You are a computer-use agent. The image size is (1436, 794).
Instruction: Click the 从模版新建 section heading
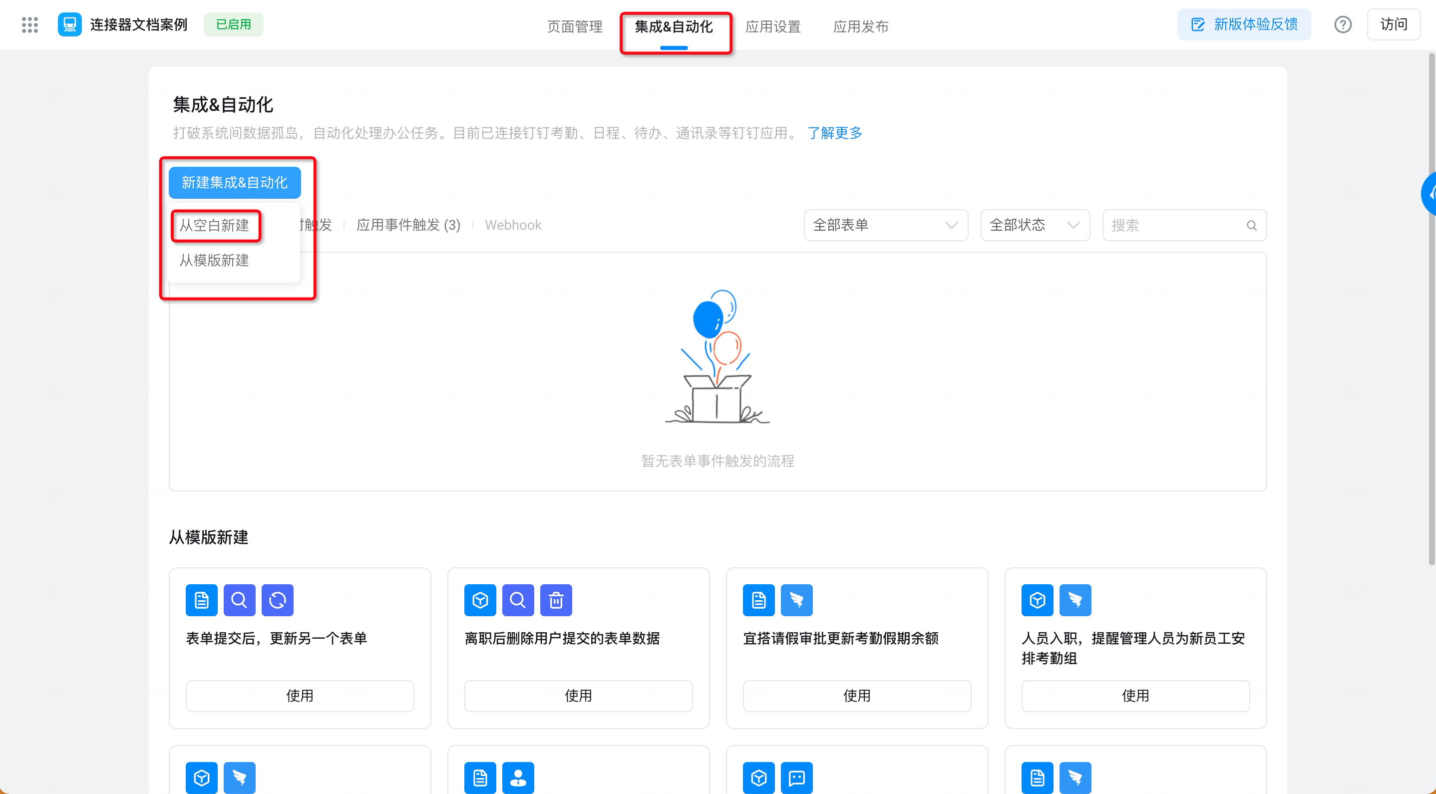(209, 537)
